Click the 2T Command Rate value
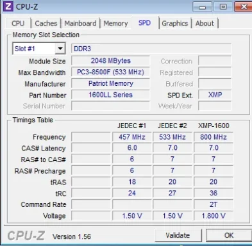The width and height of the screenshot is (252, 246). coord(214,204)
